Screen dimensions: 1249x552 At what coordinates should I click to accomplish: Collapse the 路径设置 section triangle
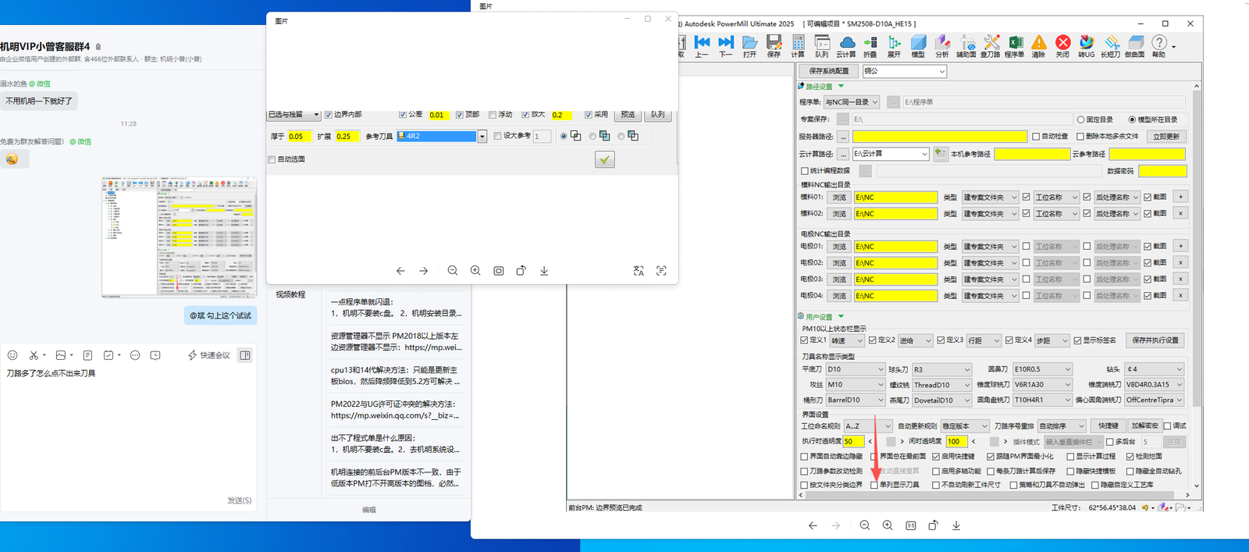(841, 87)
